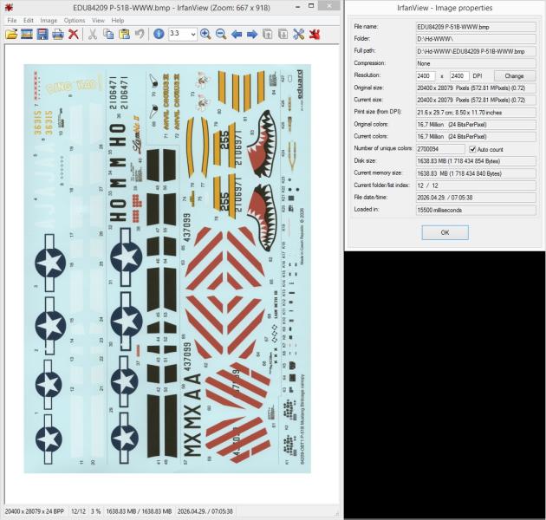
Task: Paste using the clipboard icon
Action: [124, 34]
